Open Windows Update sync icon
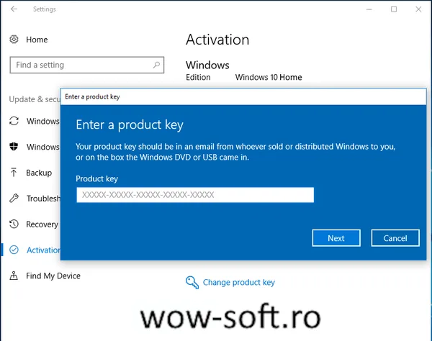Image resolution: width=432 pixels, height=341 pixels. 14,121
